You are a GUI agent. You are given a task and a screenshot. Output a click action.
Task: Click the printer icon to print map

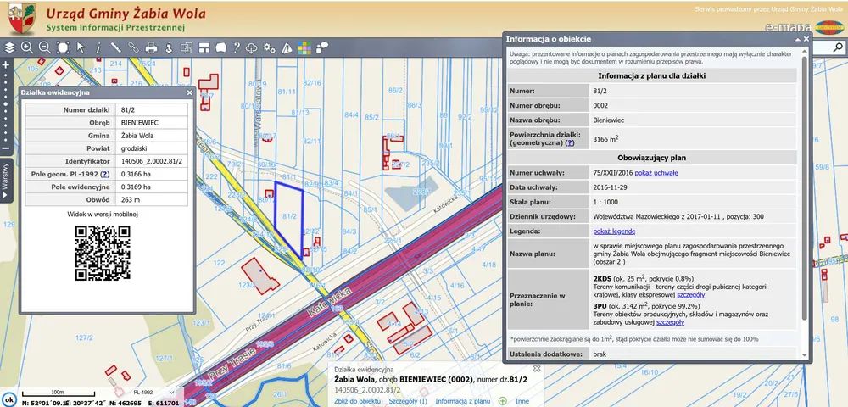[152, 47]
